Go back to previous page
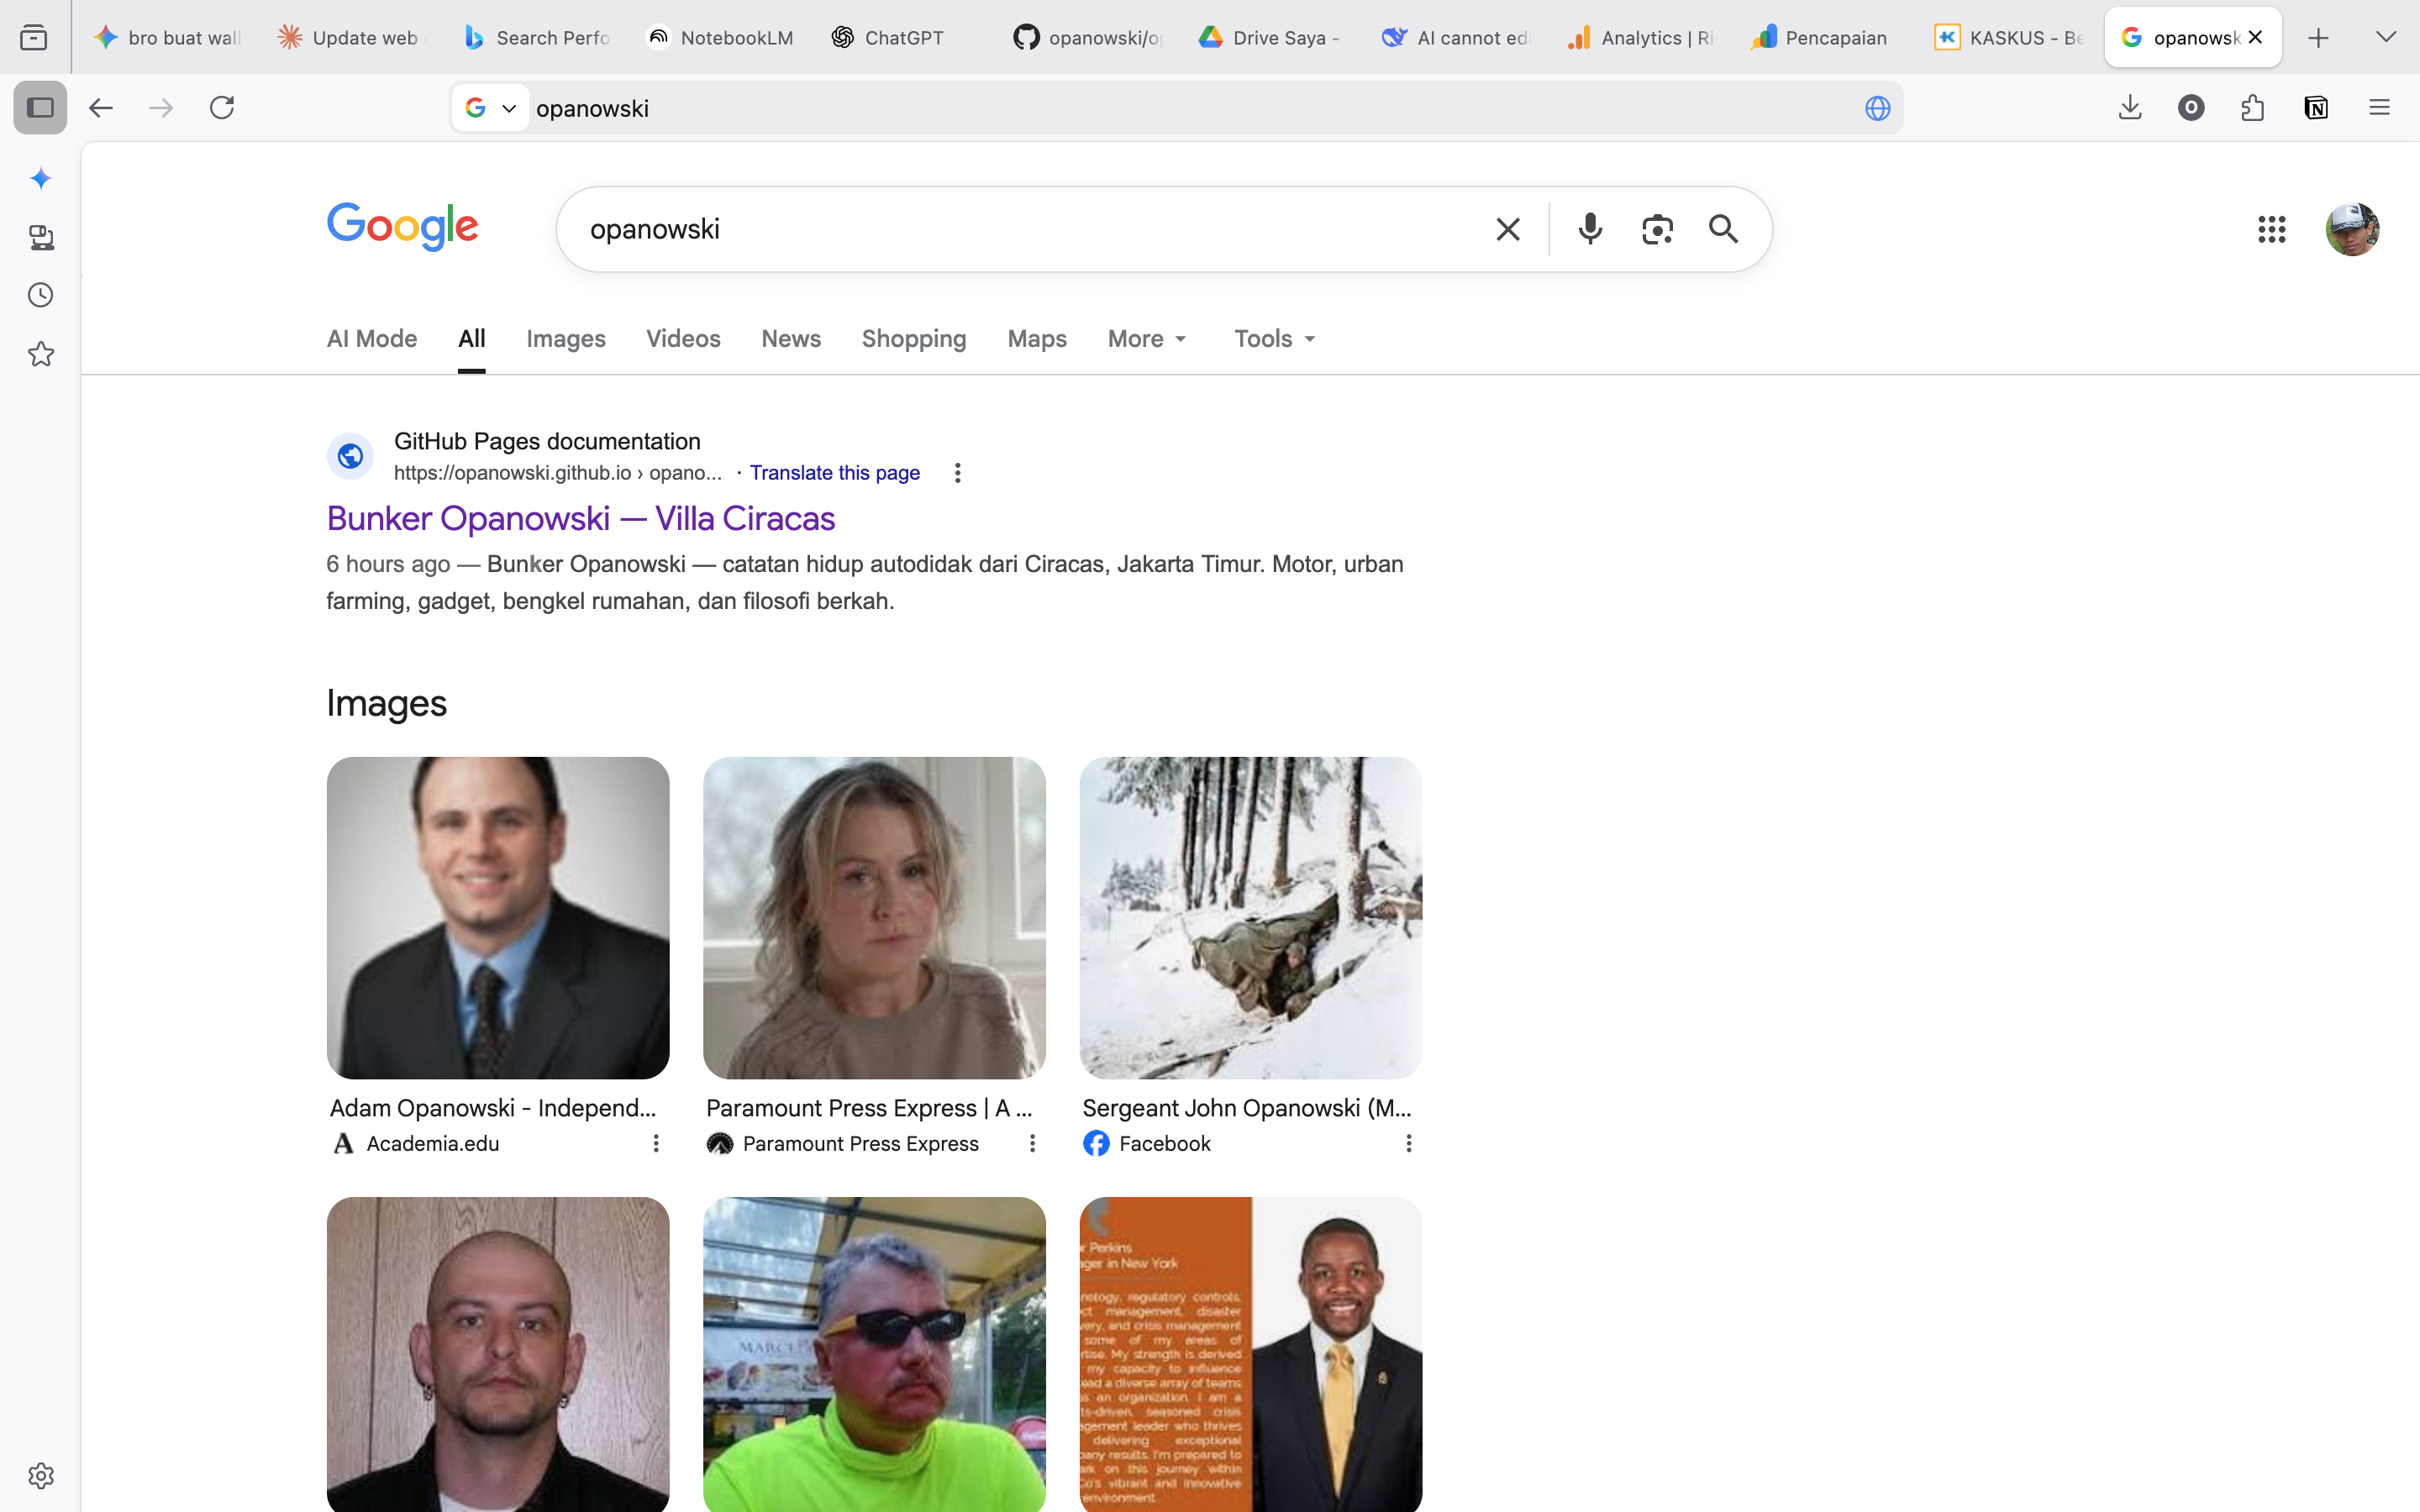The height and width of the screenshot is (1512, 2420). click(x=101, y=107)
